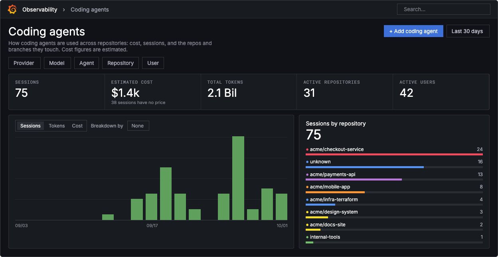Click the Add coding agent button
Viewport: 498px width, 257px height.
[x=413, y=31]
